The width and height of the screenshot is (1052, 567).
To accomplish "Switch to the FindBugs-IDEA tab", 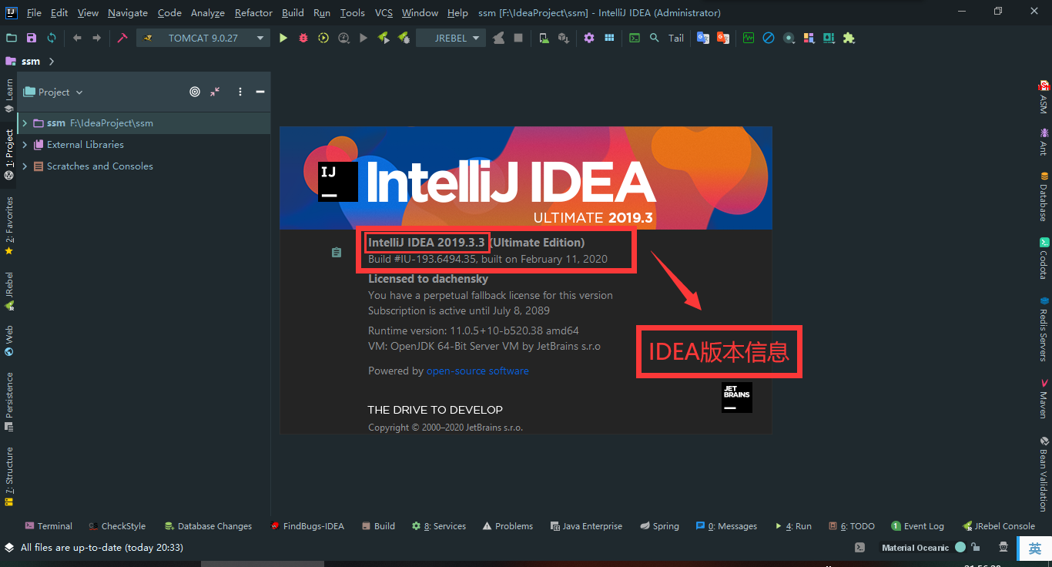I will (x=313, y=525).
